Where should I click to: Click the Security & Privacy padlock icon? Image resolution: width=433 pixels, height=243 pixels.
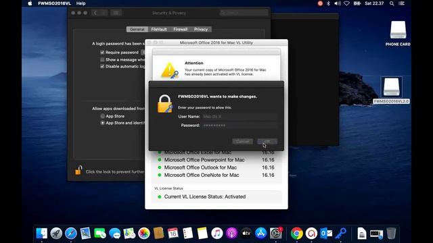pyautogui.click(x=78, y=170)
